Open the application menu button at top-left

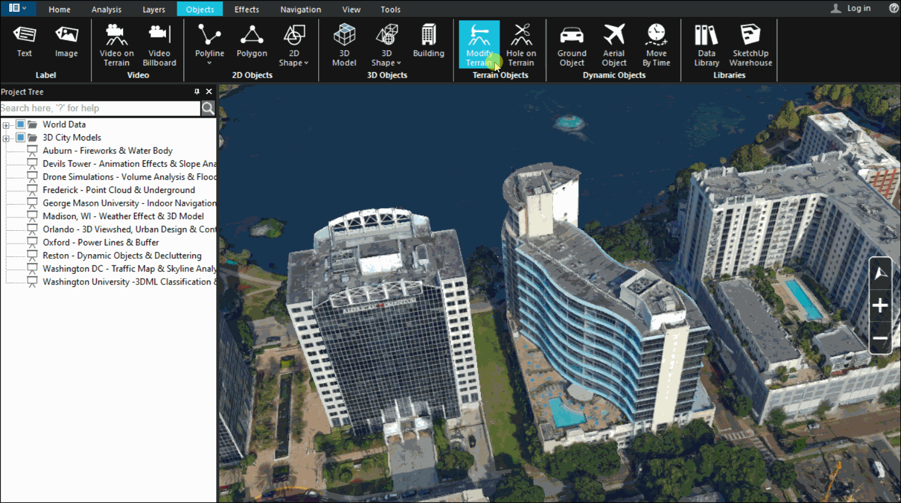click(17, 8)
